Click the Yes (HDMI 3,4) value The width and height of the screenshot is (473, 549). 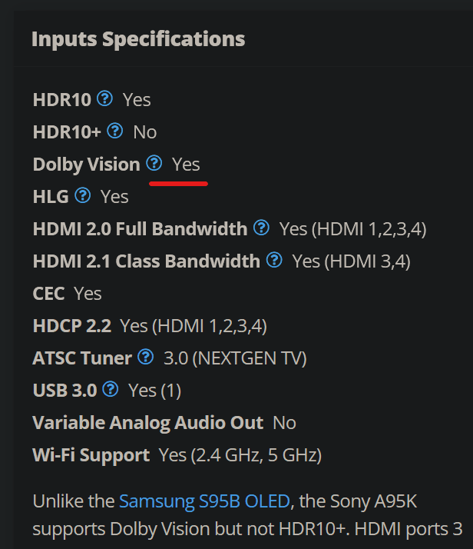[x=352, y=261]
